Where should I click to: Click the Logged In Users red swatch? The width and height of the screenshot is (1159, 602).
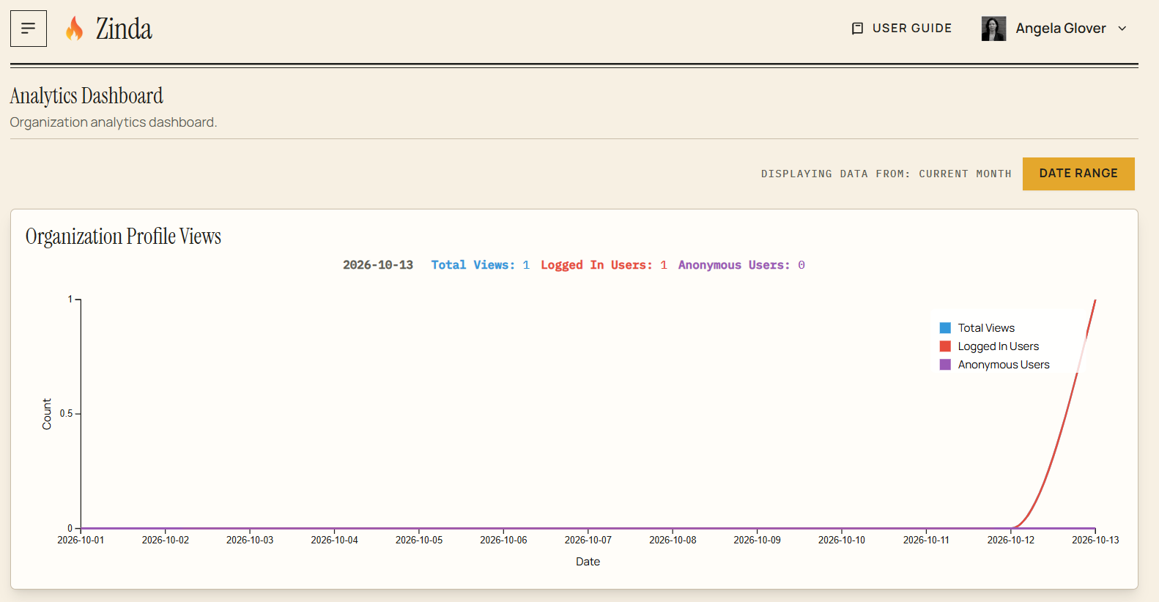tap(945, 346)
